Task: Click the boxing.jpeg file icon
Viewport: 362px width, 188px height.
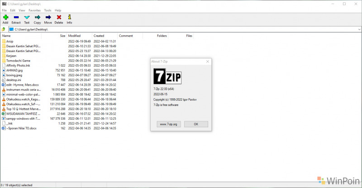Action: 4,75
